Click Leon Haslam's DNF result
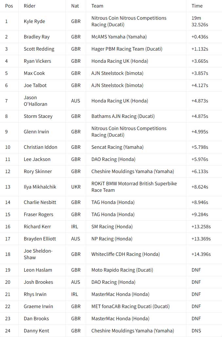Viewport: 222px width, 337px height. 196,270
